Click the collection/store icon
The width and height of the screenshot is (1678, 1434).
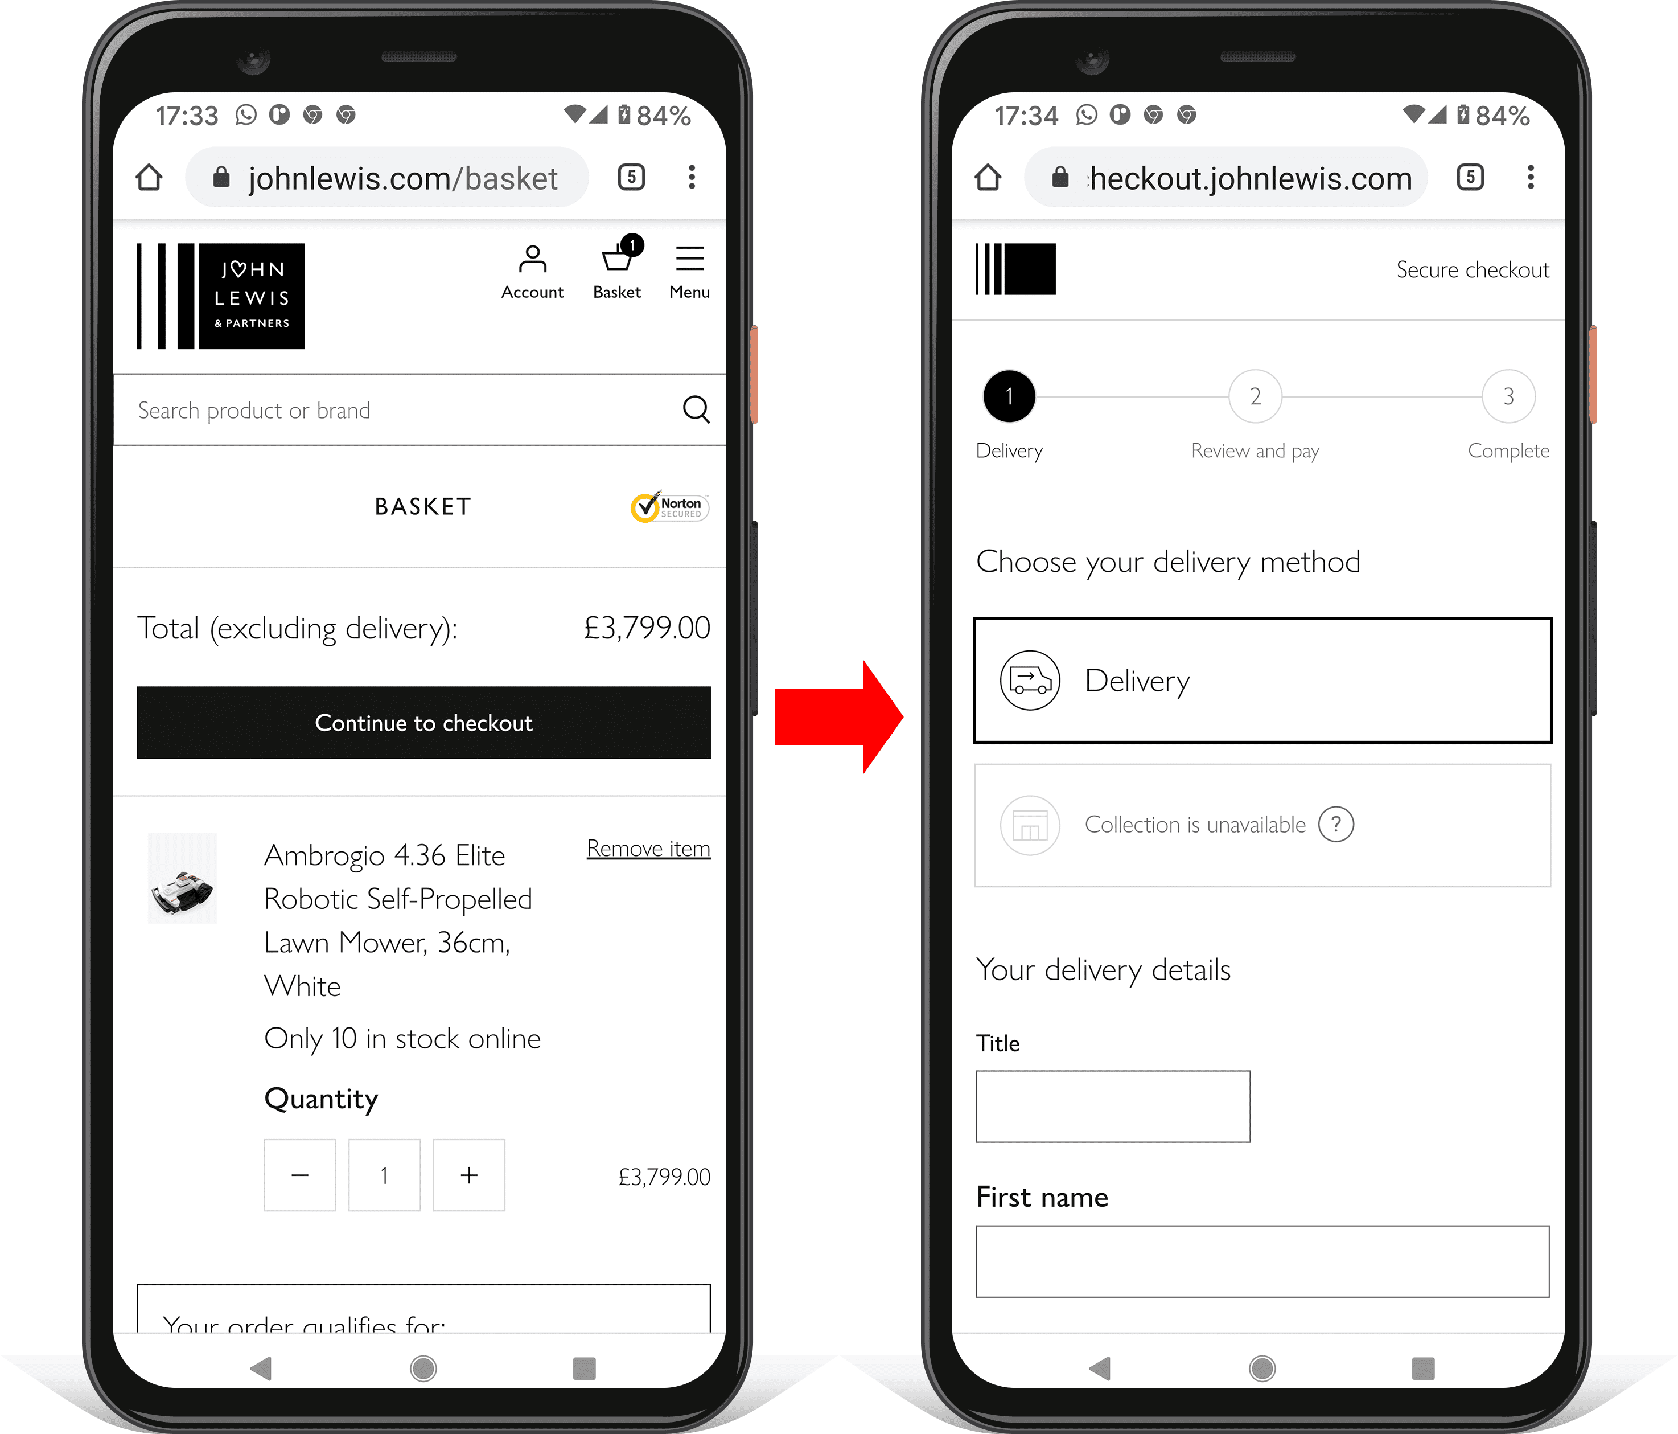coord(1027,823)
